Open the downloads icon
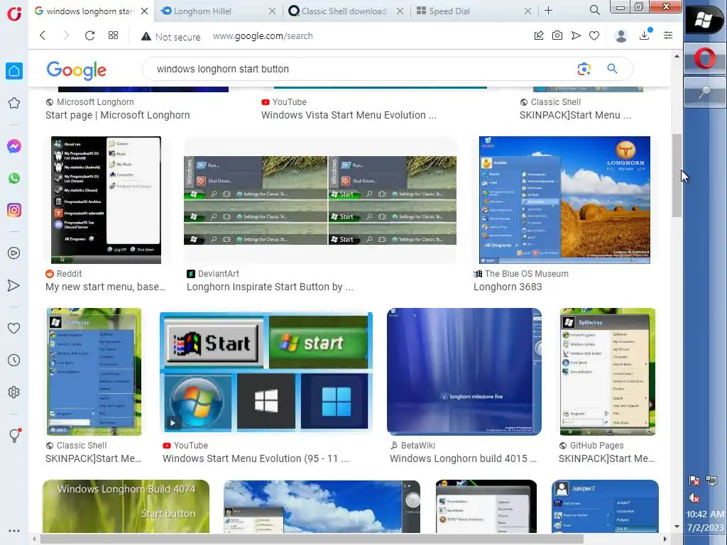The width and height of the screenshot is (727, 545). pyautogui.click(x=645, y=35)
